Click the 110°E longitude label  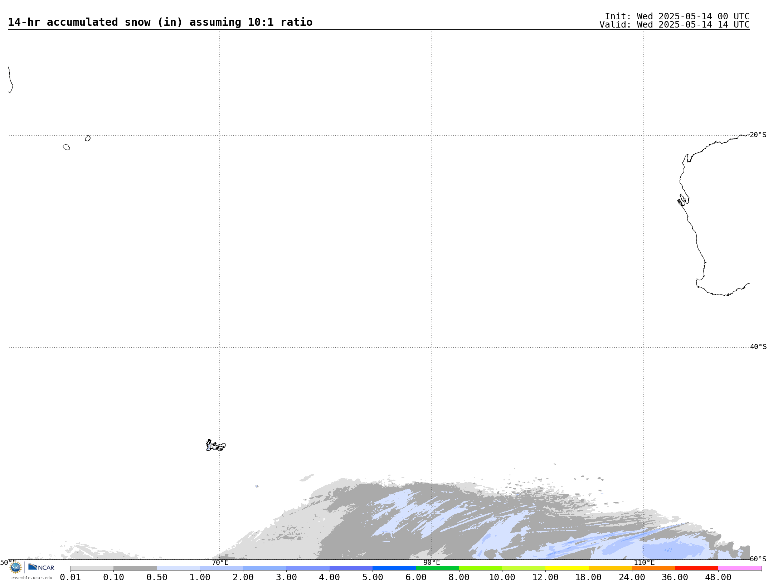[644, 562]
